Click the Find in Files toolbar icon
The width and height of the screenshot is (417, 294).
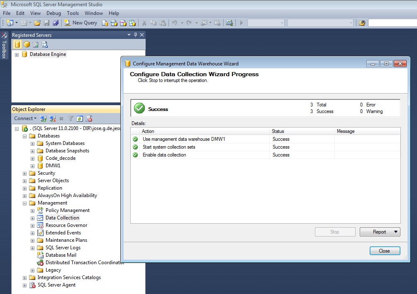(x=362, y=23)
